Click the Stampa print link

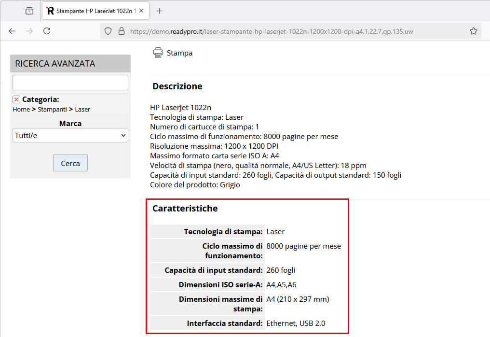pos(179,53)
